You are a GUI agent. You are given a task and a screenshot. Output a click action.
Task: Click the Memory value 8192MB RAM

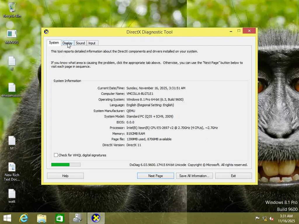pyautogui.click(x=135, y=134)
